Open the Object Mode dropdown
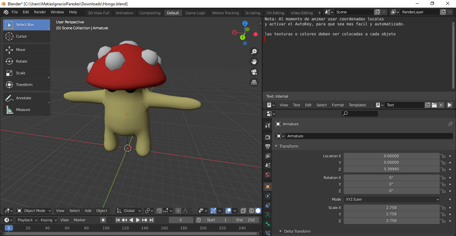The height and width of the screenshot is (236, 456). [x=34, y=210]
